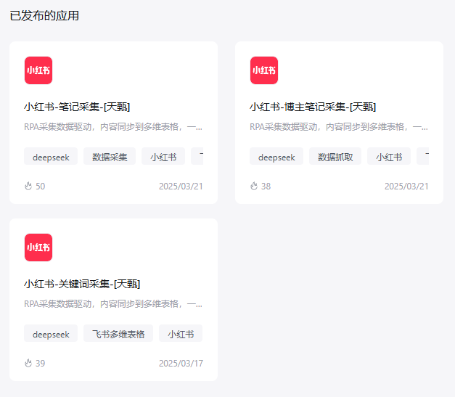The image size is (455, 397).
Task: Click the 2025/03/17 date
Action: pos(181,364)
